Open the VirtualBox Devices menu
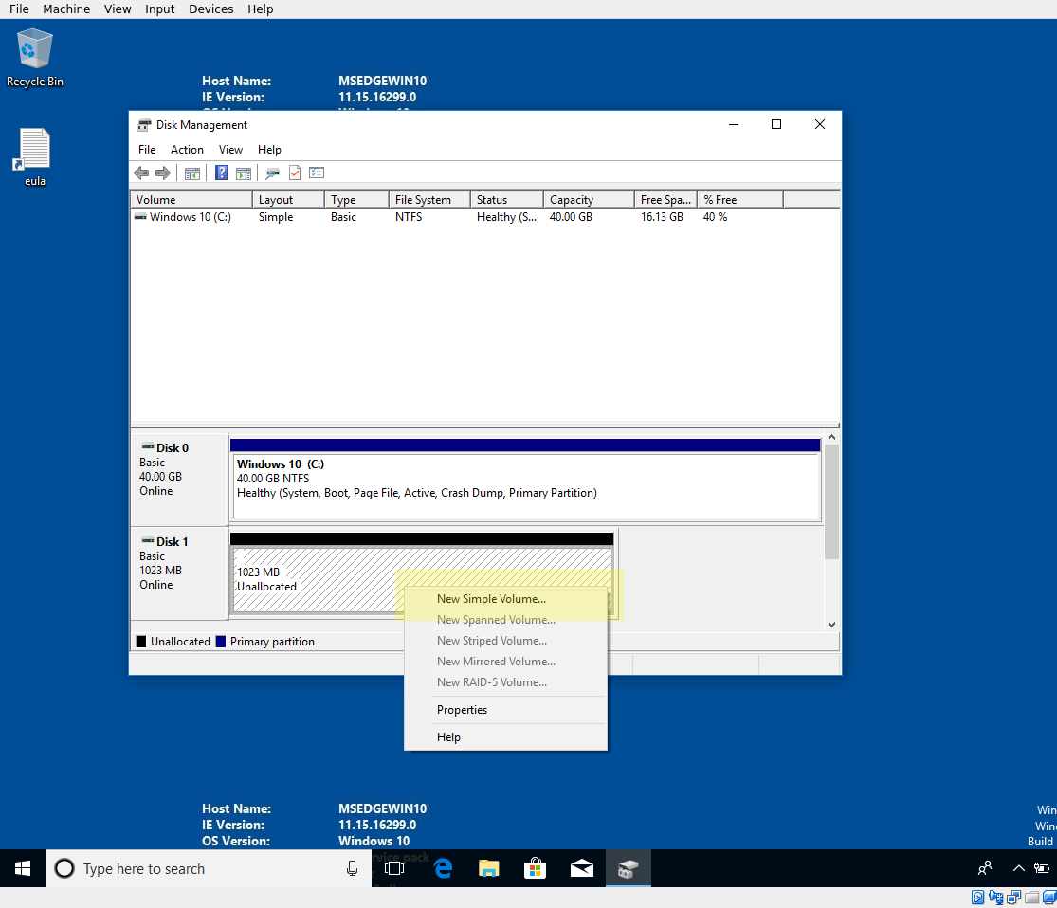The height and width of the screenshot is (908, 1057). click(x=211, y=9)
